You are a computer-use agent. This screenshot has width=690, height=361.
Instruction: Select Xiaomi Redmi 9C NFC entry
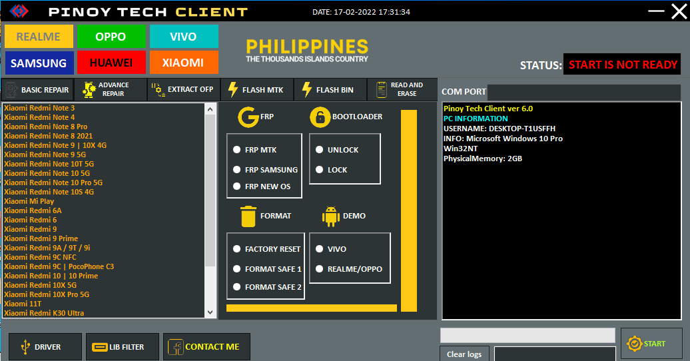pyautogui.click(x=40, y=257)
